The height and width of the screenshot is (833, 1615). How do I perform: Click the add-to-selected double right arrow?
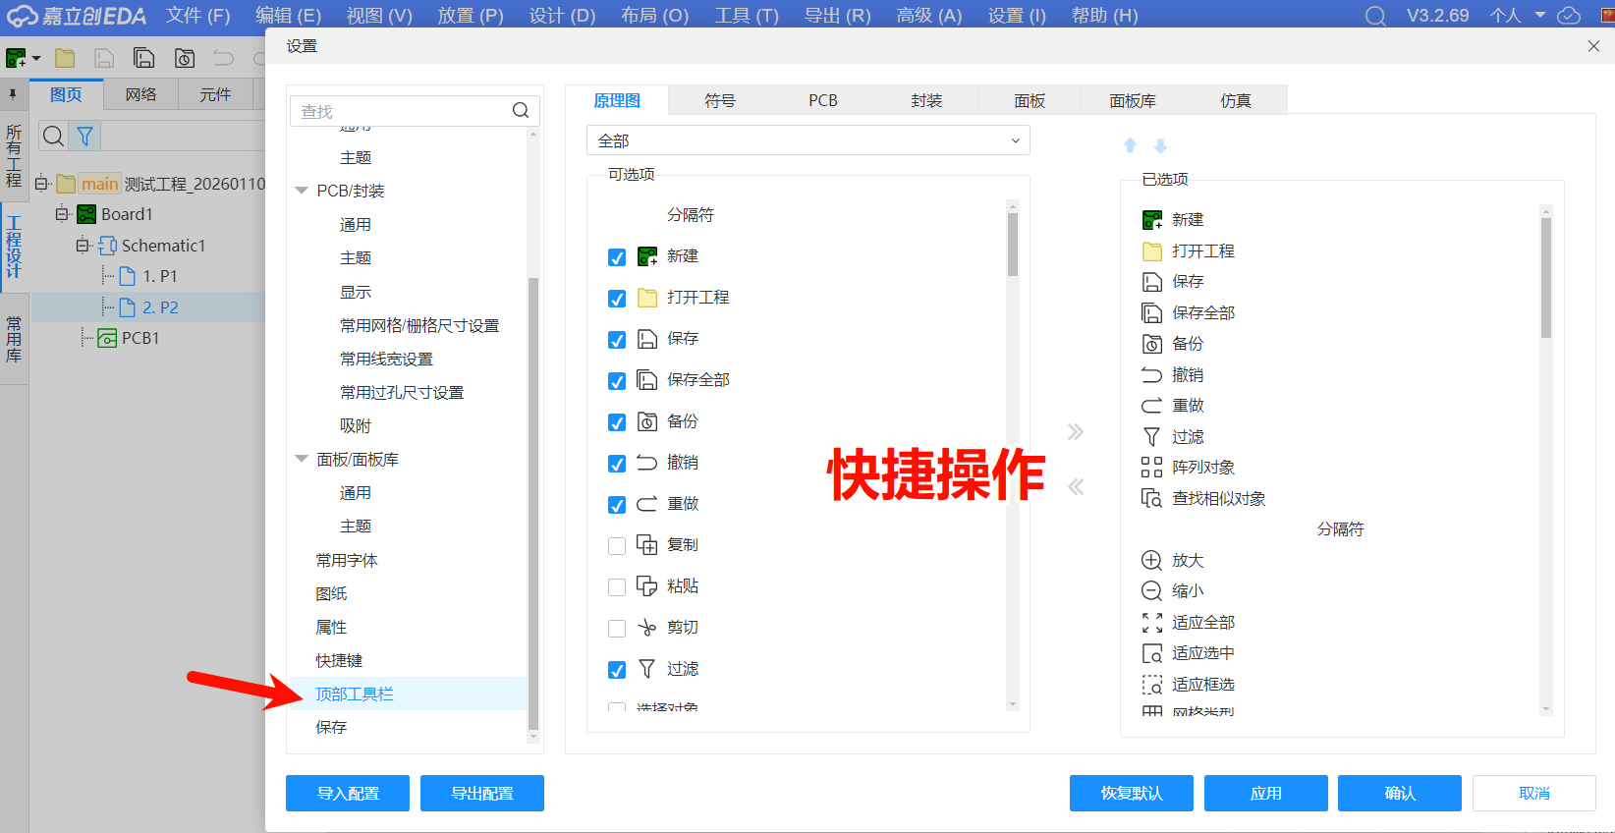1076,431
